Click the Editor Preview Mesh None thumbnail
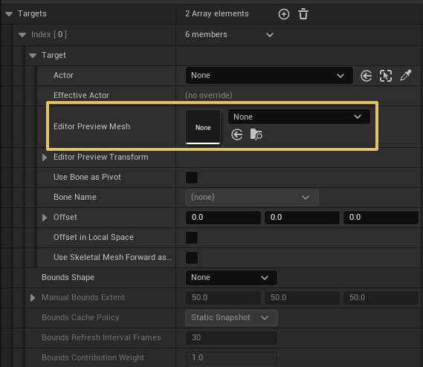 [203, 127]
